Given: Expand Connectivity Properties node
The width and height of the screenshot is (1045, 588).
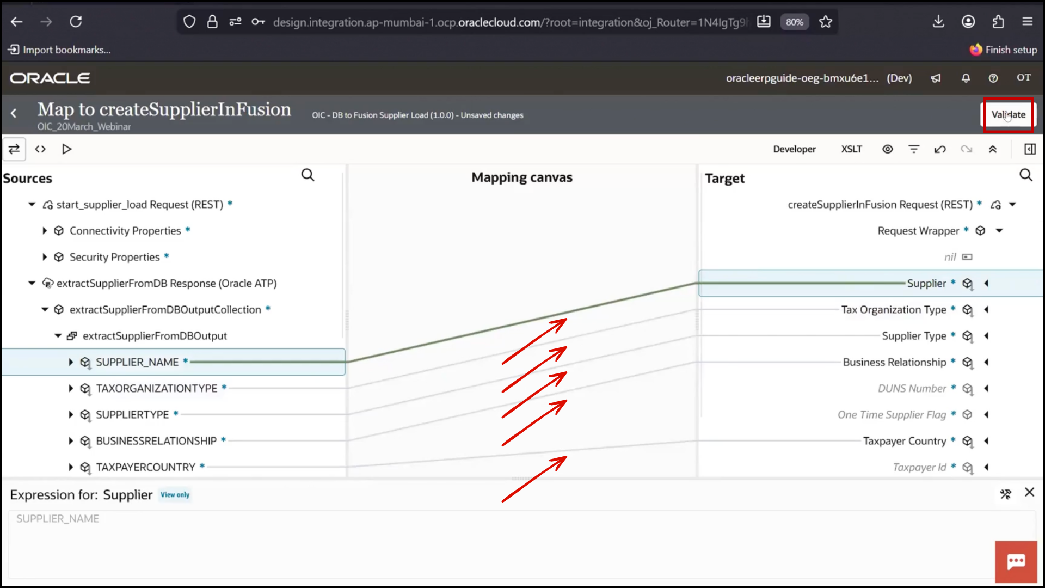Looking at the screenshot, I should coord(45,231).
